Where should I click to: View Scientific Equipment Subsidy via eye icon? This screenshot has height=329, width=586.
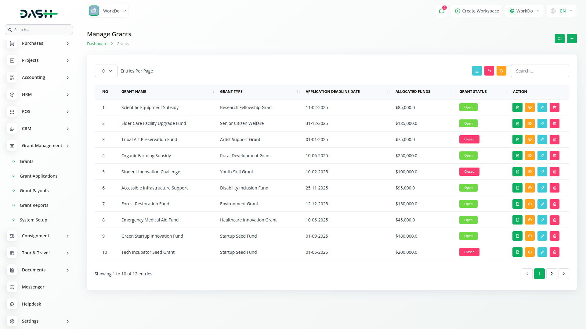tap(530, 108)
